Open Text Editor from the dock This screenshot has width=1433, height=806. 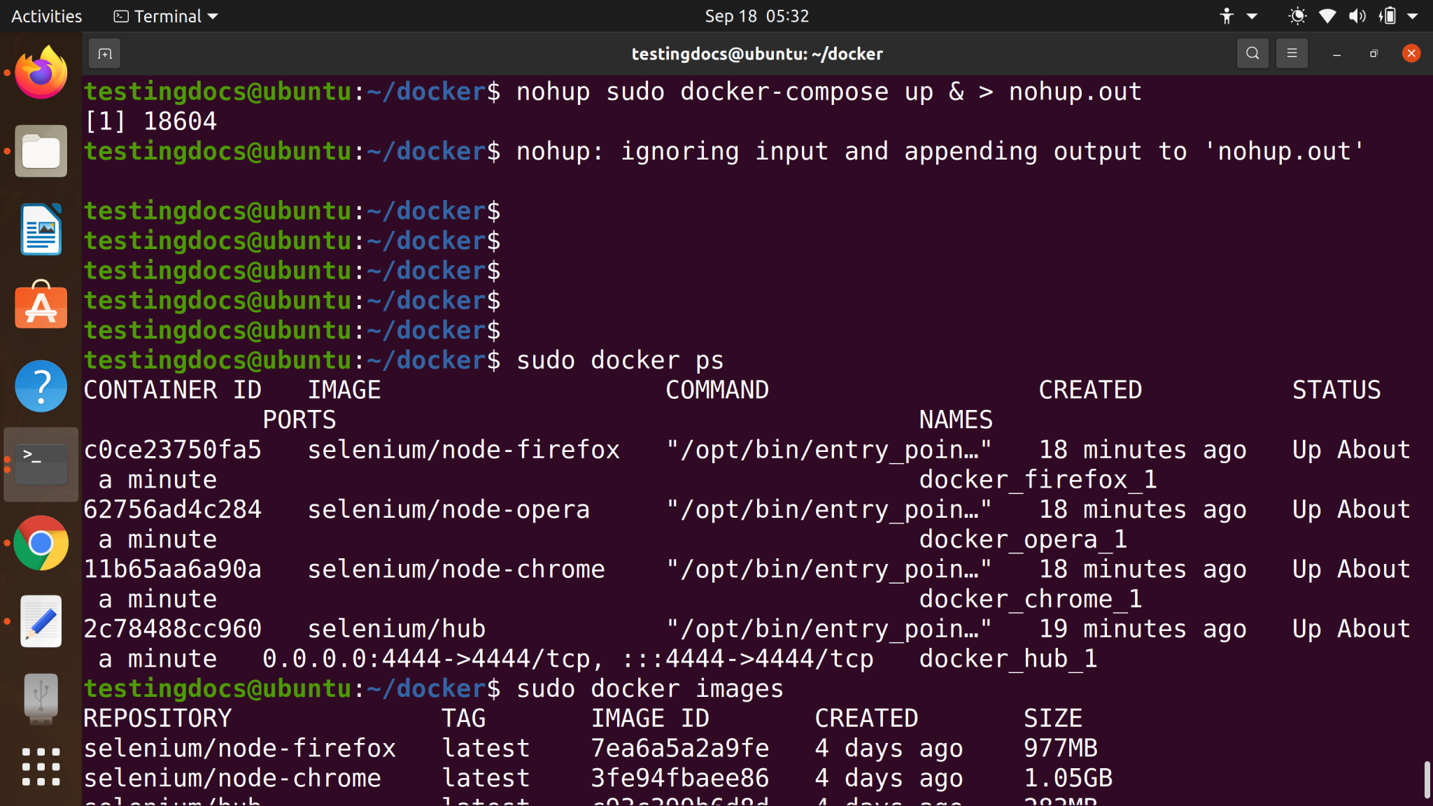41,621
